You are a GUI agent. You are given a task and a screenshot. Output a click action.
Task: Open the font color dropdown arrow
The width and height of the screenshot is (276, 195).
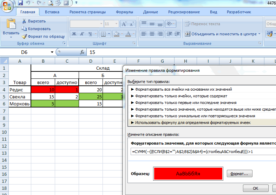pos(134,34)
